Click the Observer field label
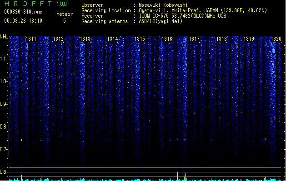The image size is (286, 181). click(92, 5)
